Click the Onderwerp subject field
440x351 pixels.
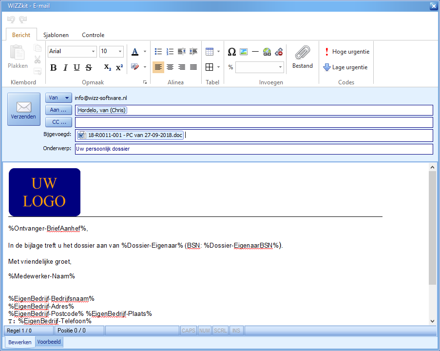[x=195, y=149]
